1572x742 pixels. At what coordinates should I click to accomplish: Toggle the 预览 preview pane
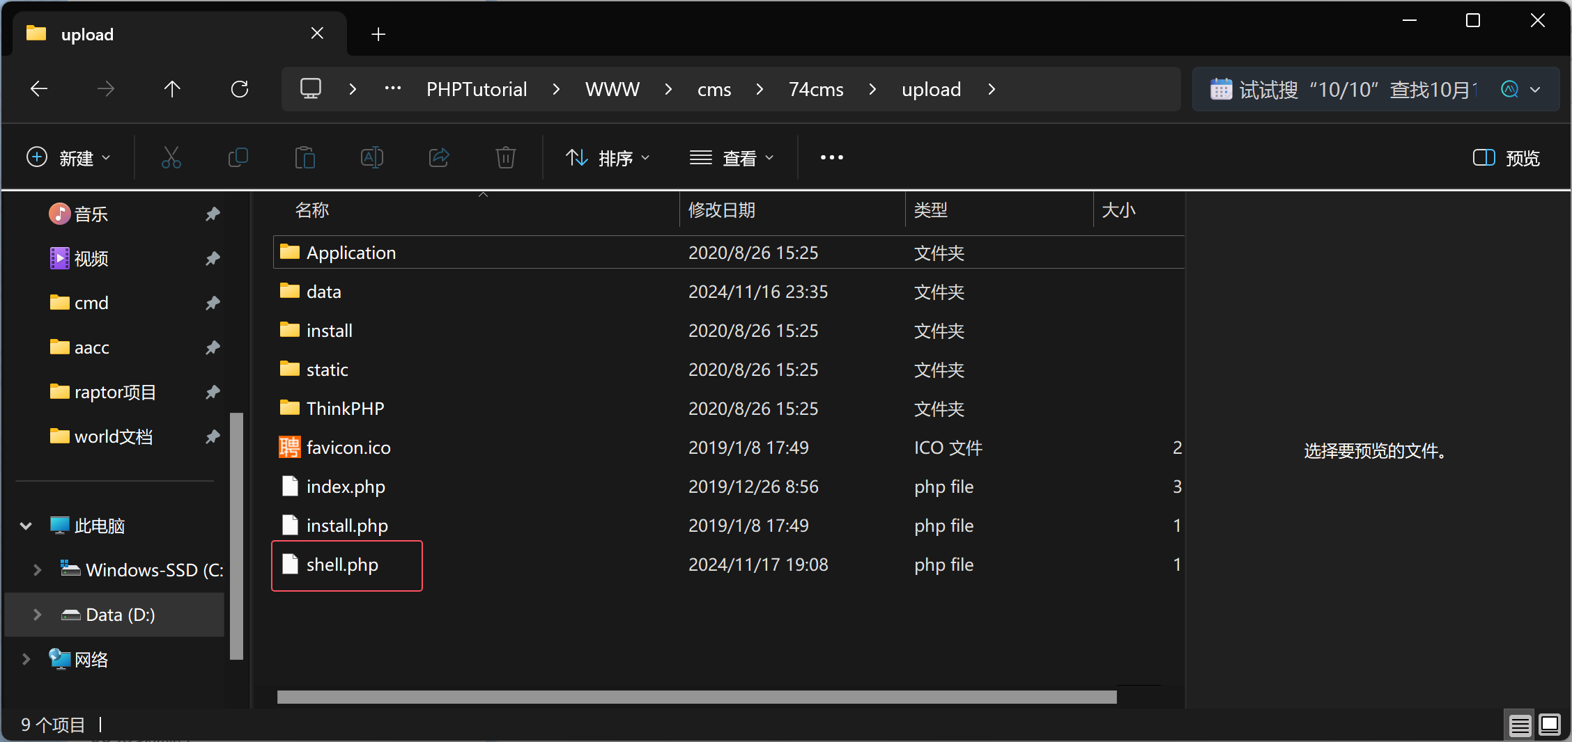click(x=1506, y=158)
